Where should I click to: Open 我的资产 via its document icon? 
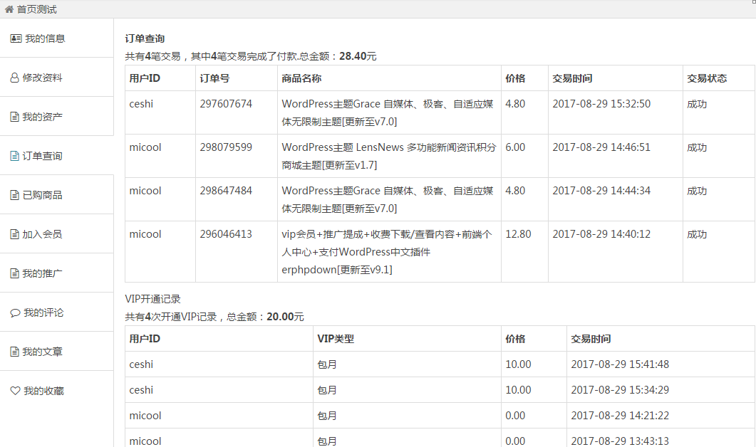click(15, 115)
